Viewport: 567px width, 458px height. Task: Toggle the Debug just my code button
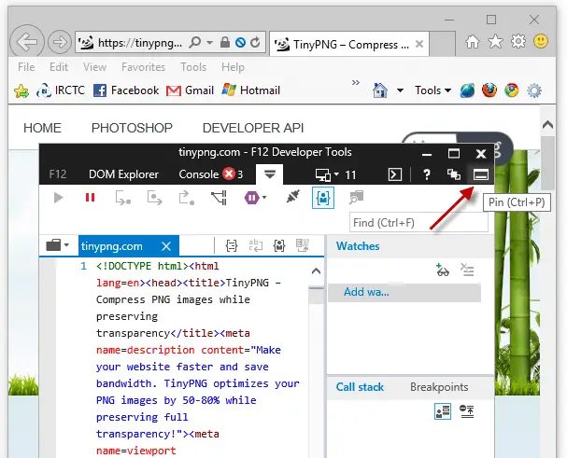click(x=323, y=198)
